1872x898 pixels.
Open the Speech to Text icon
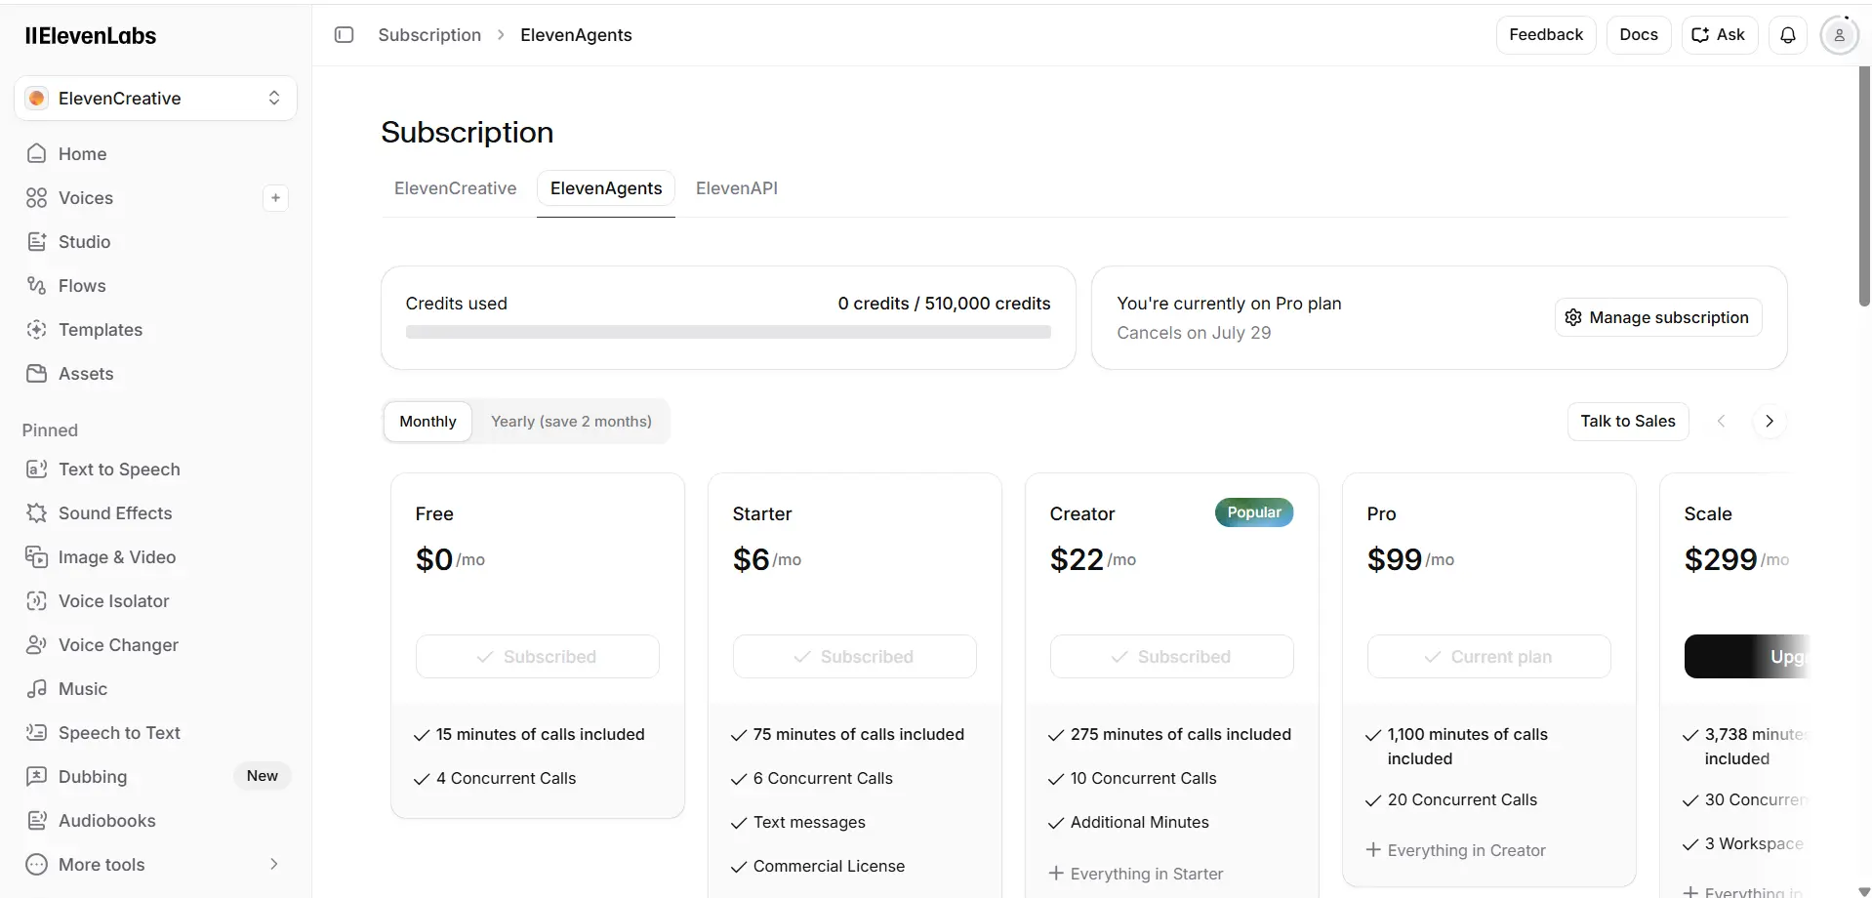(x=37, y=733)
